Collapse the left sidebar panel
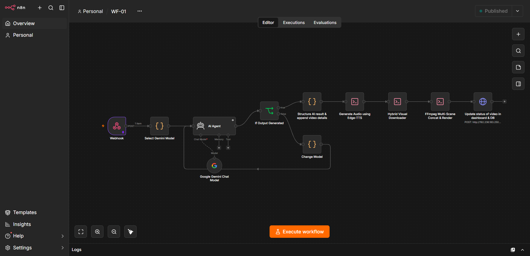The width and height of the screenshot is (530, 256). [62, 8]
